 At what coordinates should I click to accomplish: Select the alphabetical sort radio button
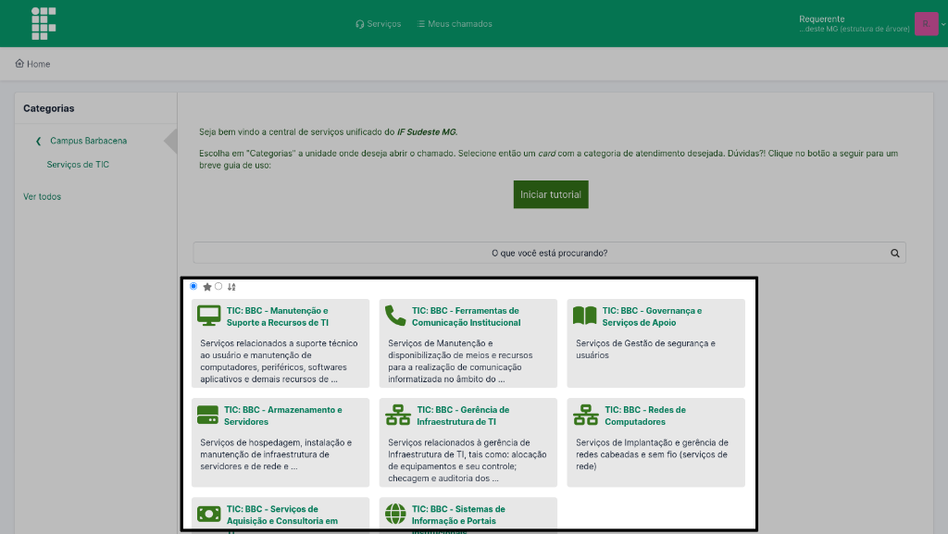[x=218, y=286]
